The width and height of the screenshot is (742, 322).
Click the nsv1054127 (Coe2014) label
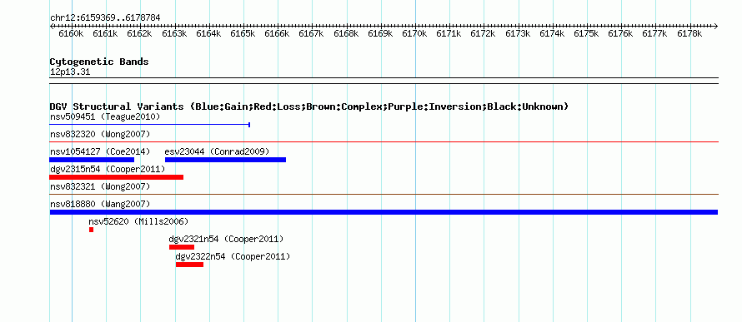coord(100,151)
